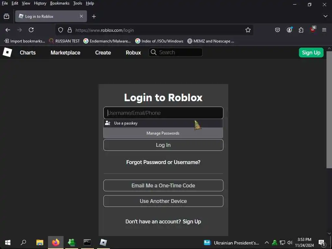332x249 pixels.
Task: Open the Tools menu
Action: [78, 3]
